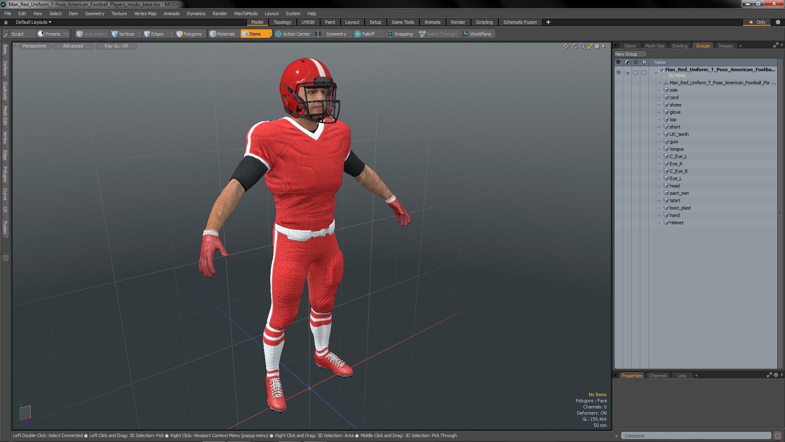
Task: Toggle render camera for the group row
Action: pyautogui.click(x=627, y=72)
